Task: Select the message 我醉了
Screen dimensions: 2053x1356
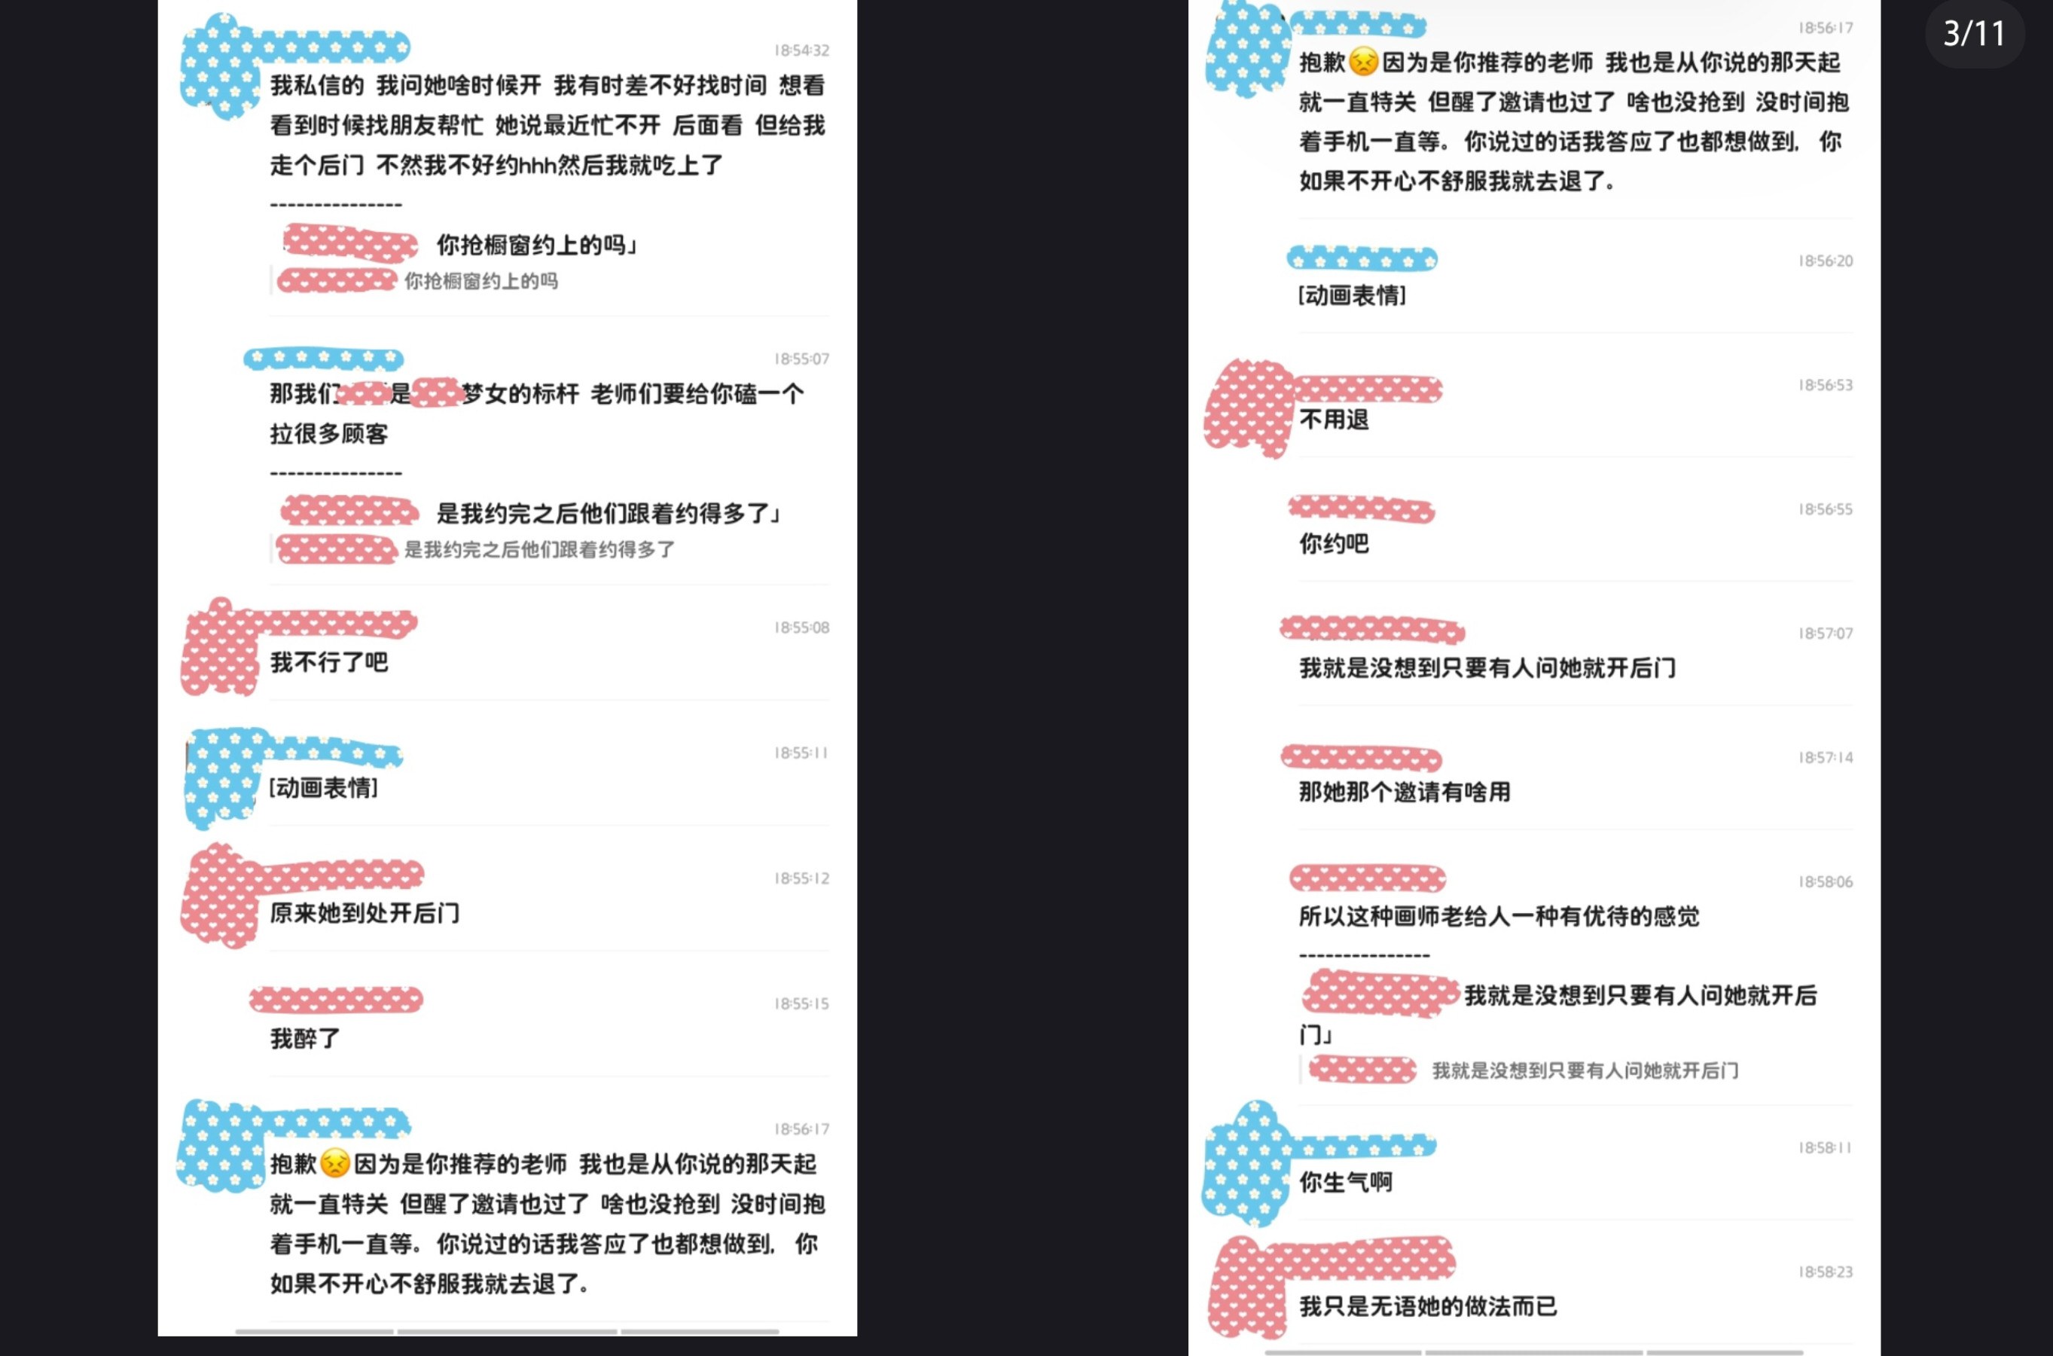Action: (x=305, y=1039)
